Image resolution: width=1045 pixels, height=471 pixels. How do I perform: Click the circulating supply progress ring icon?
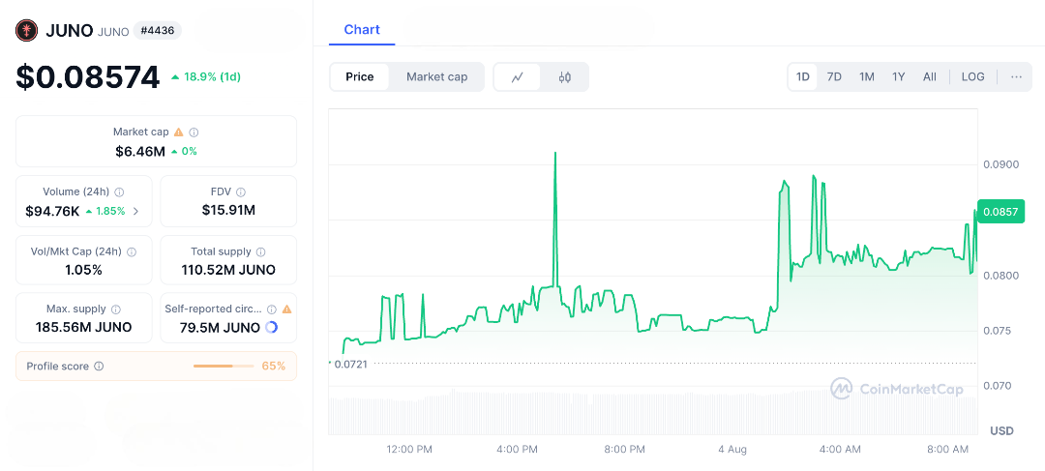point(271,327)
